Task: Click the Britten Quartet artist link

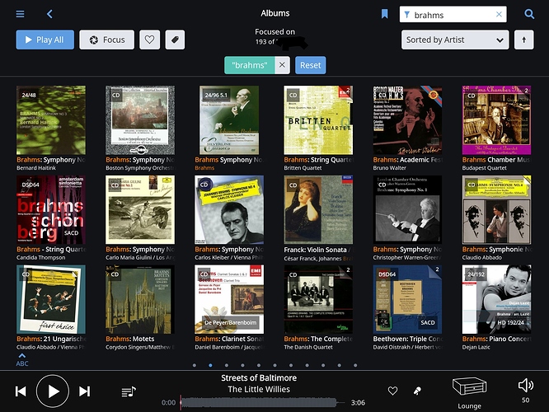Action: coord(303,168)
